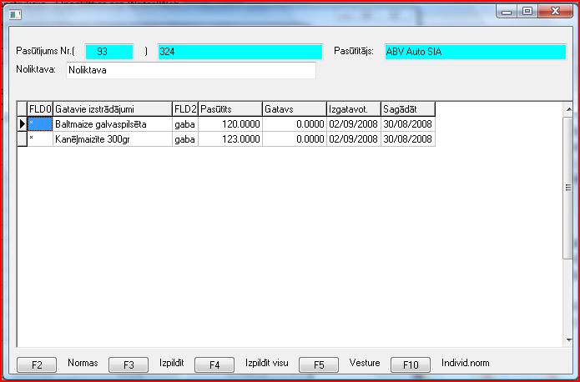Click the Izgatavot. column header
This screenshot has width=580, height=382.
coord(353,109)
